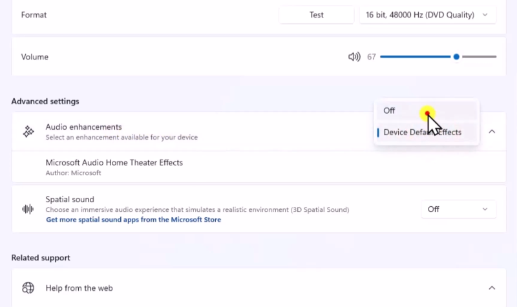The width and height of the screenshot is (517, 307).
Task: Open the Format quality dropdown
Action: 428,15
